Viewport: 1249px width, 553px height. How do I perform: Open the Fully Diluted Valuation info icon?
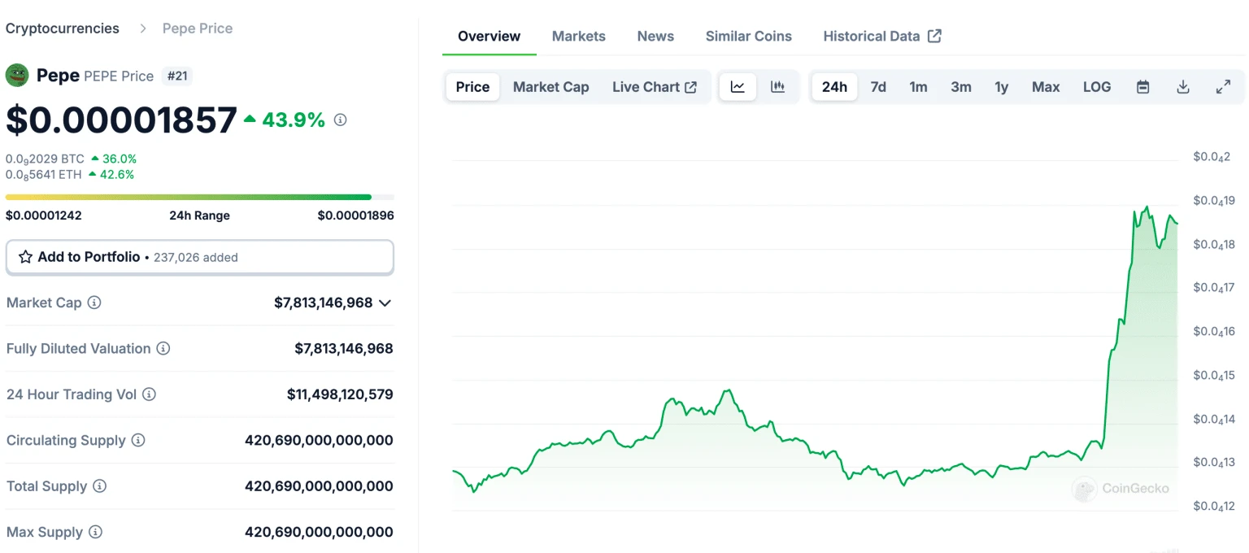(x=163, y=349)
